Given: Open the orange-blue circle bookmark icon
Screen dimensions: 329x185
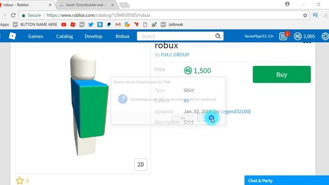Looking at the screenshot, I should point(127,25).
